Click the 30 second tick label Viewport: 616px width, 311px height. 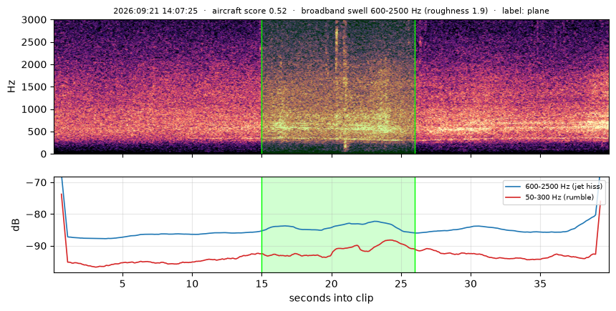tap(471, 284)
